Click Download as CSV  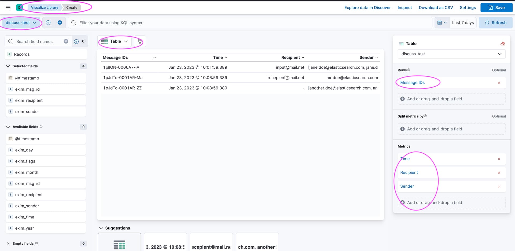436,7
